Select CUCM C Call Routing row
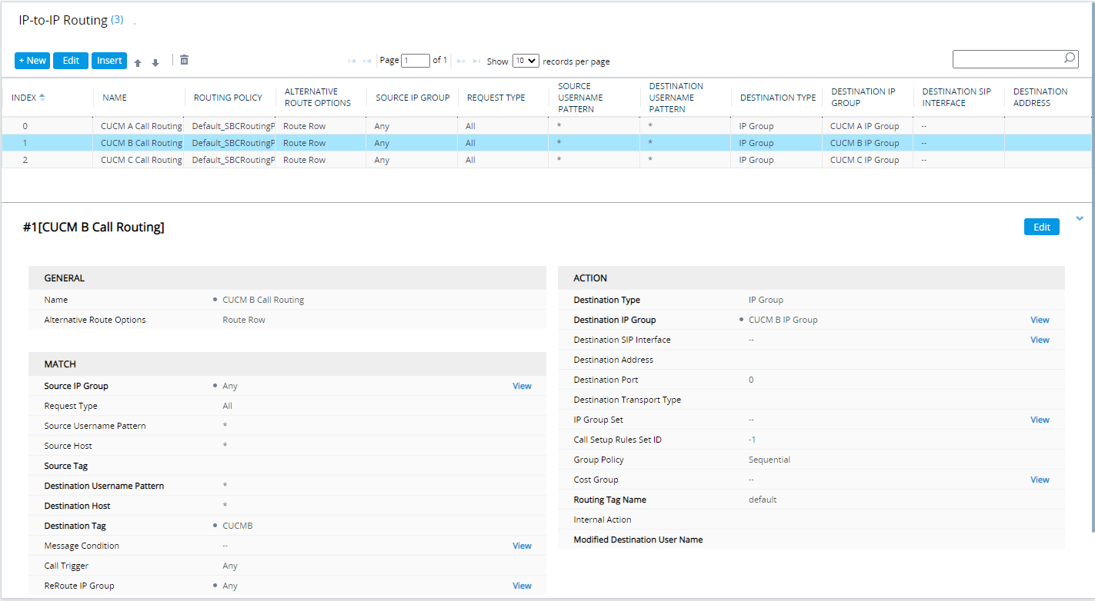The image size is (1095, 601). (546, 160)
